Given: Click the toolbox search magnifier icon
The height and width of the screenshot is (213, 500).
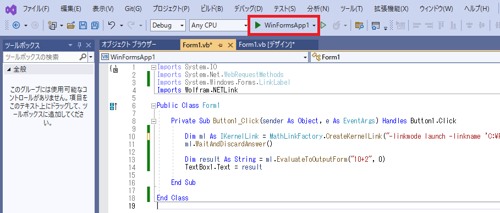Looking at the screenshot, I should [x=83, y=57].
